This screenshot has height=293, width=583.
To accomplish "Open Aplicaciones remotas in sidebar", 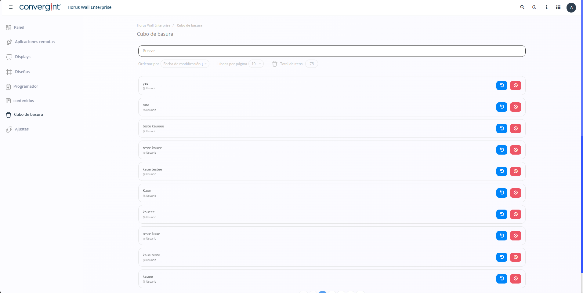I will (x=34, y=42).
